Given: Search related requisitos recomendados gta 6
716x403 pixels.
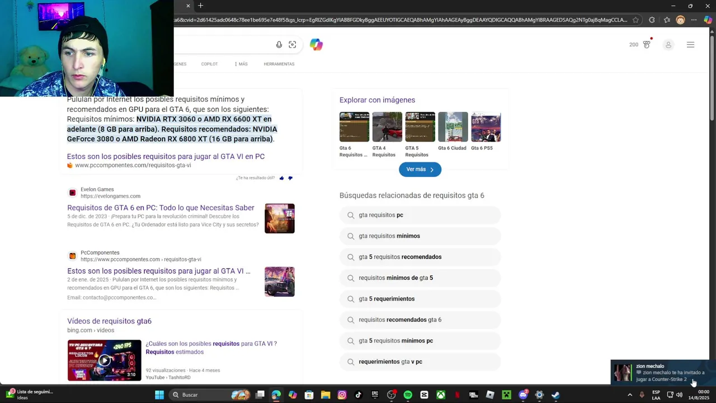Looking at the screenshot, I should point(420,320).
